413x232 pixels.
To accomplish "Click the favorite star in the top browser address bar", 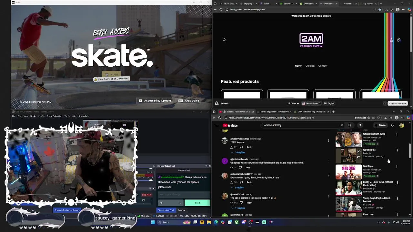I will pos(379,10).
